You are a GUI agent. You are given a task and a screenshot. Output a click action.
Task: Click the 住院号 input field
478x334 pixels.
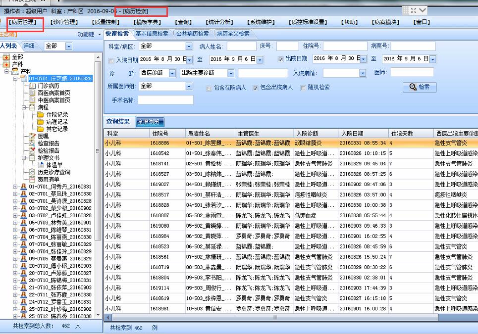345,47
